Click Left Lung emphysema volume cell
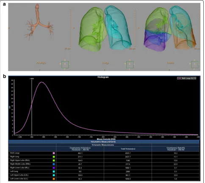This screenshot has width=205, height=183. coord(80,172)
